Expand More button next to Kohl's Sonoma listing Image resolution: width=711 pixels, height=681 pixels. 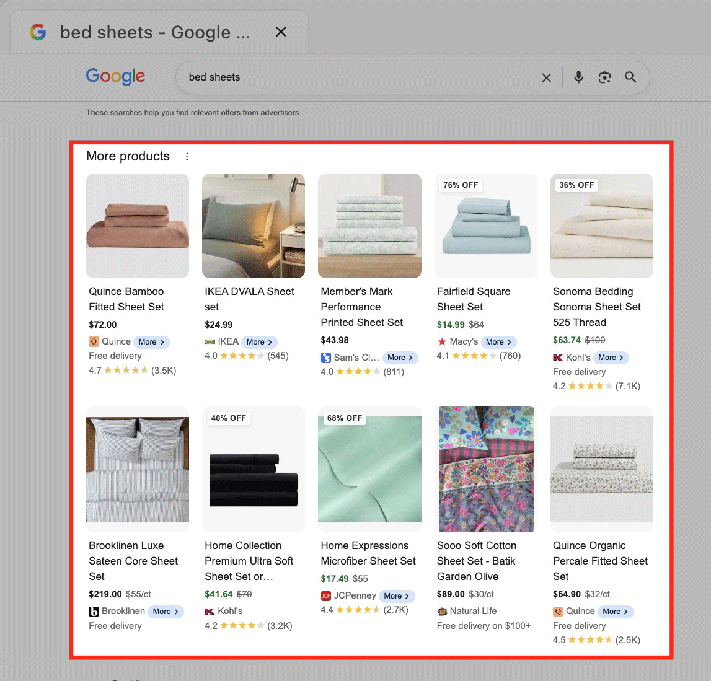pos(611,358)
